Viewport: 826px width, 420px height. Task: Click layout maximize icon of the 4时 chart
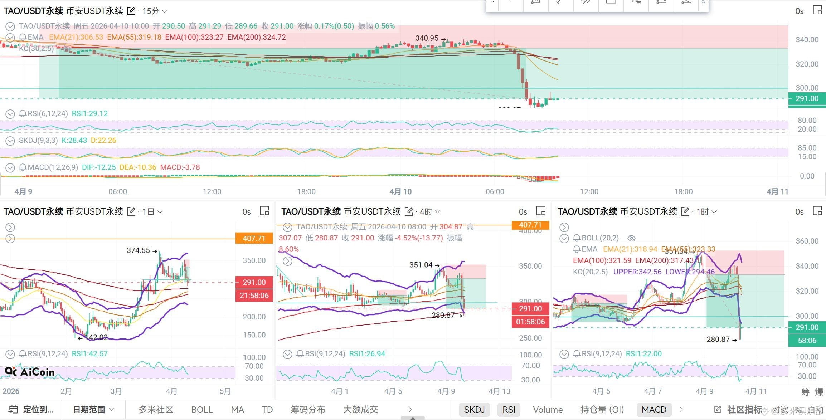pos(541,211)
